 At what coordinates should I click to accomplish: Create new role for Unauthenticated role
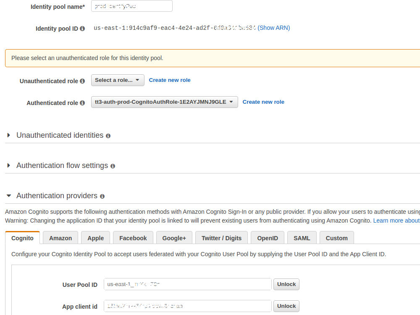(170, 80)
